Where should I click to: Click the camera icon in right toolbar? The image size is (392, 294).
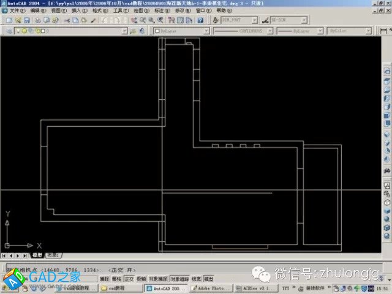coord(386,185)
